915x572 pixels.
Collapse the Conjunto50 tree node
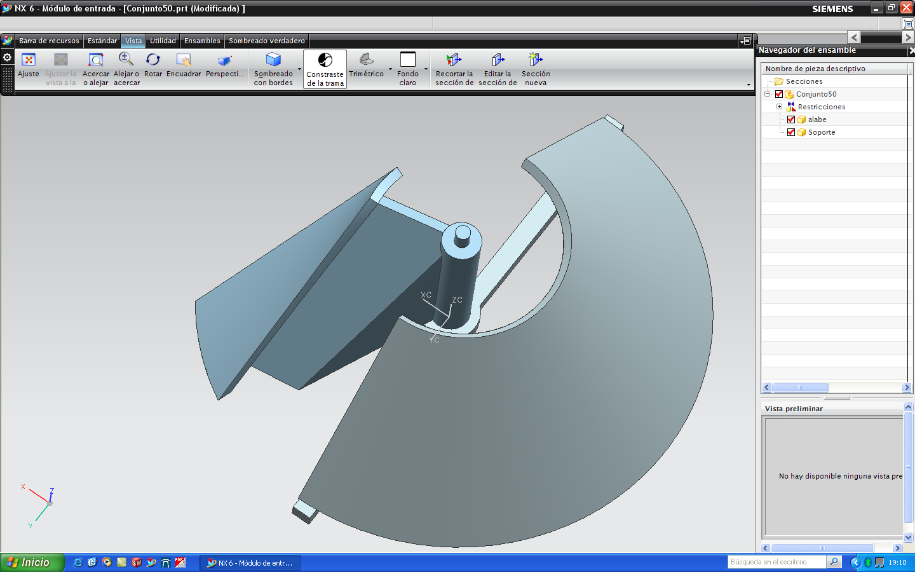tap(767, 93)
